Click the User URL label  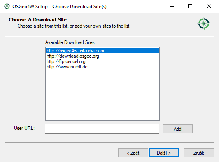[24, 128]
